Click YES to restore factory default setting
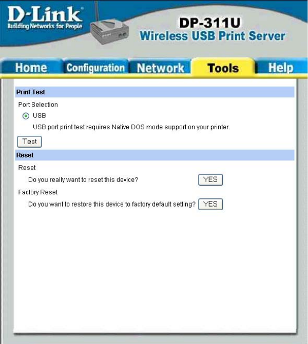The width and height of the screenshot is (308, 344). [x=210, y=204]
